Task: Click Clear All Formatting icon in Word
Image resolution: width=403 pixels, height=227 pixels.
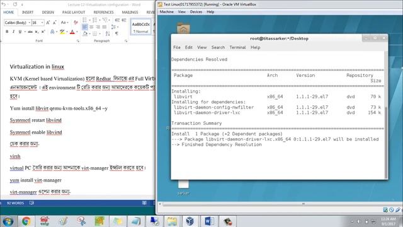Action: click(76, 23)
